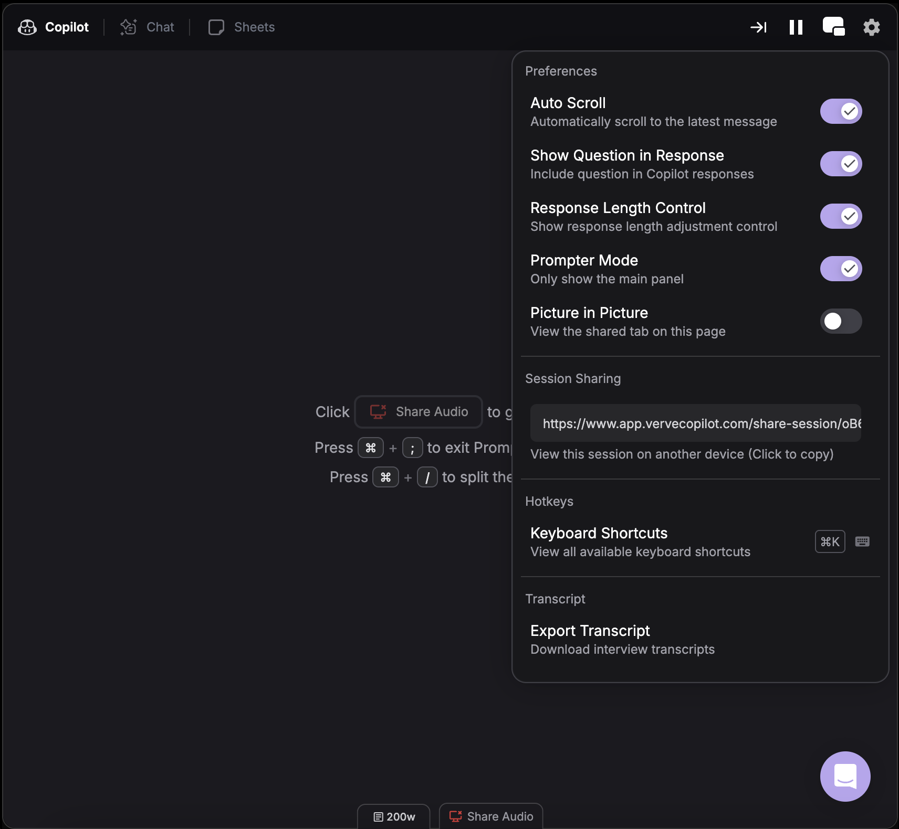
Task: Click the picture-in-picture panel icon in the top bar
Action: pos(833,27)
